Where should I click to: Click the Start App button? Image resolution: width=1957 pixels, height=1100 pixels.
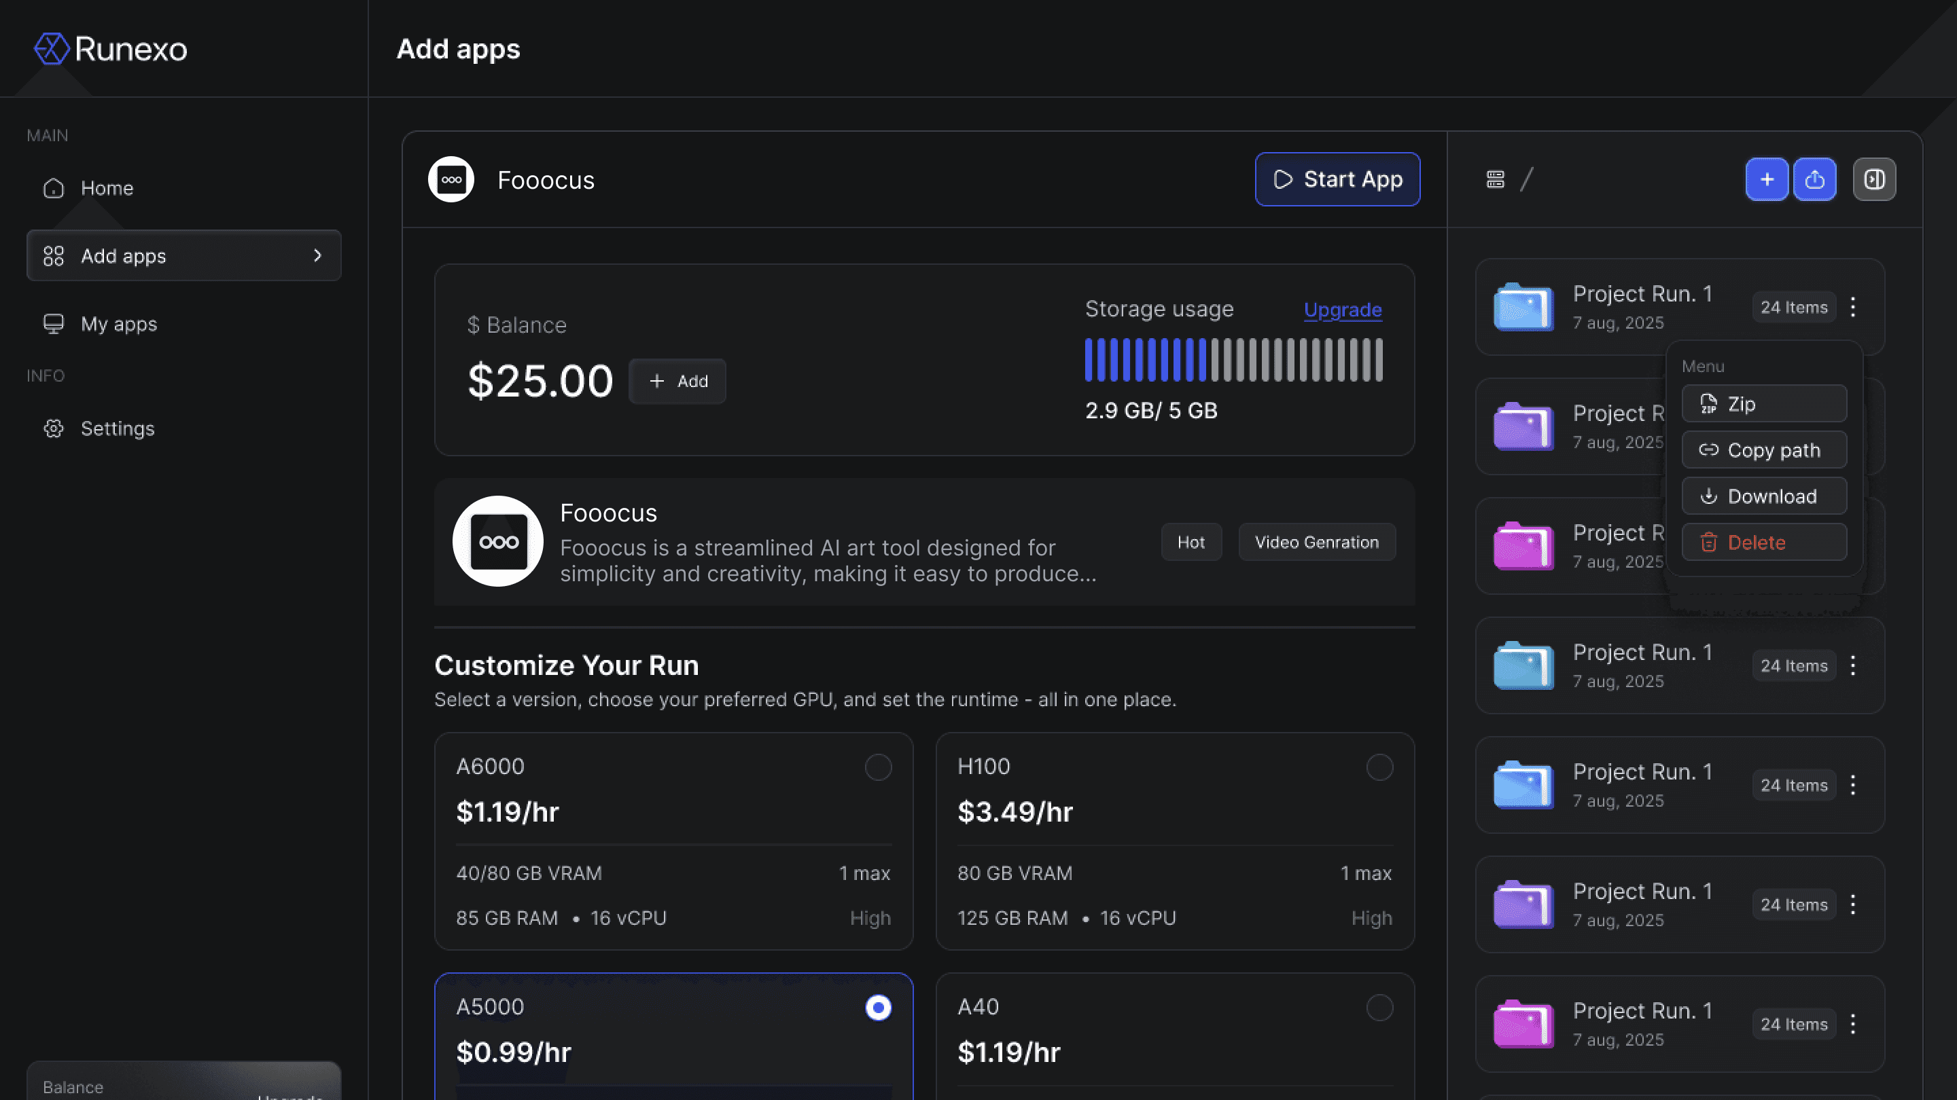click(x=1337, y=180)
